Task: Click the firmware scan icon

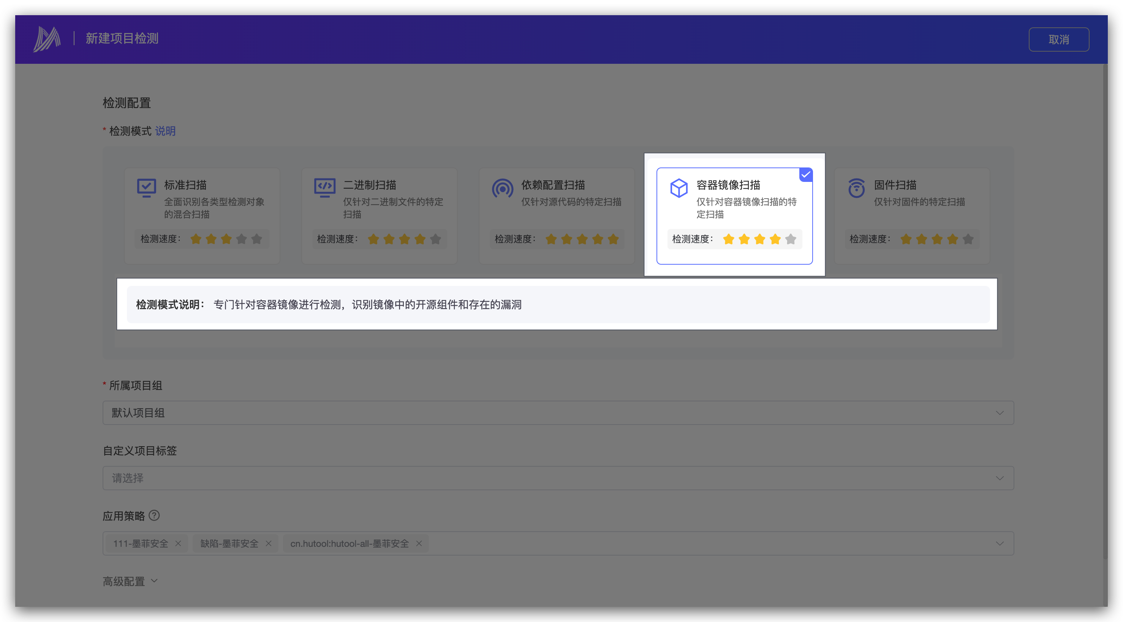Action: coord(856,188)
